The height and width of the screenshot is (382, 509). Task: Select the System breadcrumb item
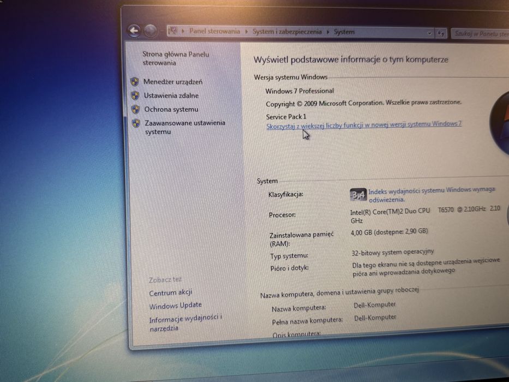pos(344,32)
